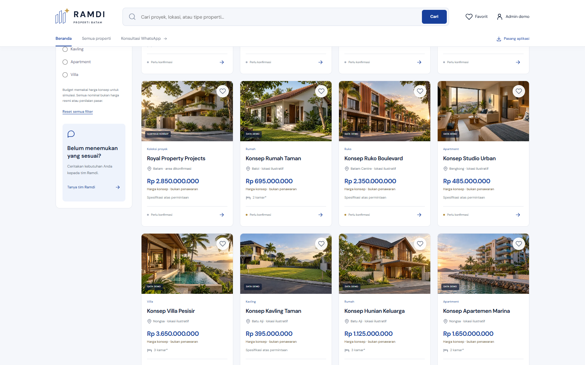This screenshot has height=365, width=585.
Task: Click the Pasang aplikasi download icon
Action: tap(499, 39)
